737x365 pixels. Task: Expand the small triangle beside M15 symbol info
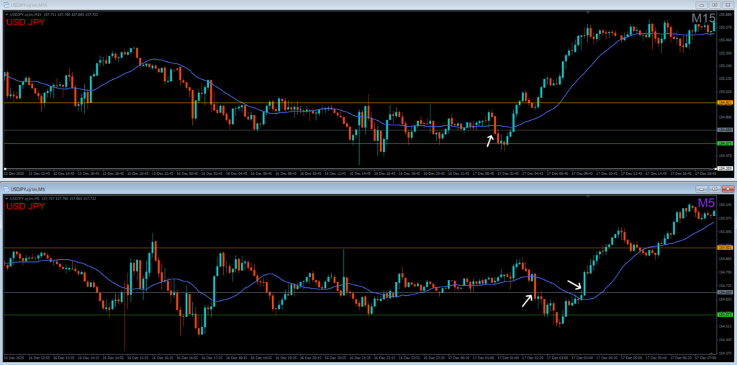[6, 14]
